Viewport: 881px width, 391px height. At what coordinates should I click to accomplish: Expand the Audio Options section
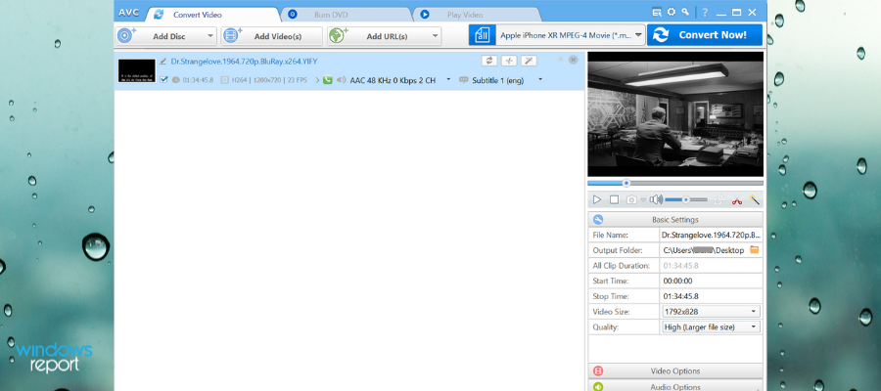675,386
